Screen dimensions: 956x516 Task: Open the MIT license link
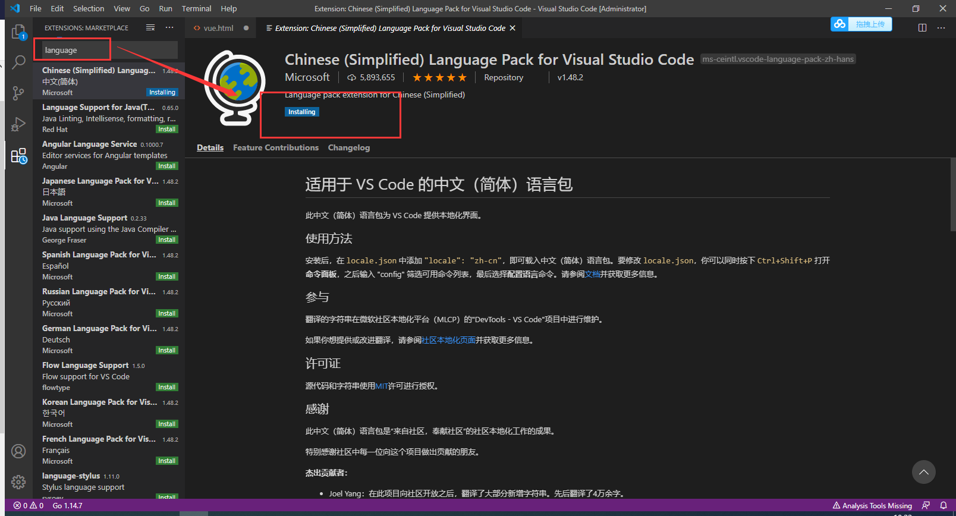(381, 386)
